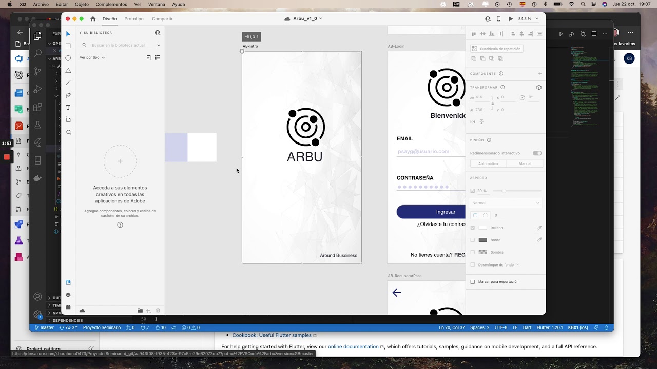
Task: Open library search filter chevron
Action: coord(159,45)
